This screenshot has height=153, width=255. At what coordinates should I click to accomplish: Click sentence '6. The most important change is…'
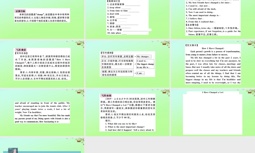click(x=203, y=15)
